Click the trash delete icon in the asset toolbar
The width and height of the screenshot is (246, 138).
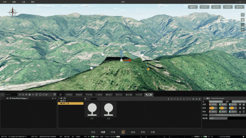pos(169,99)
